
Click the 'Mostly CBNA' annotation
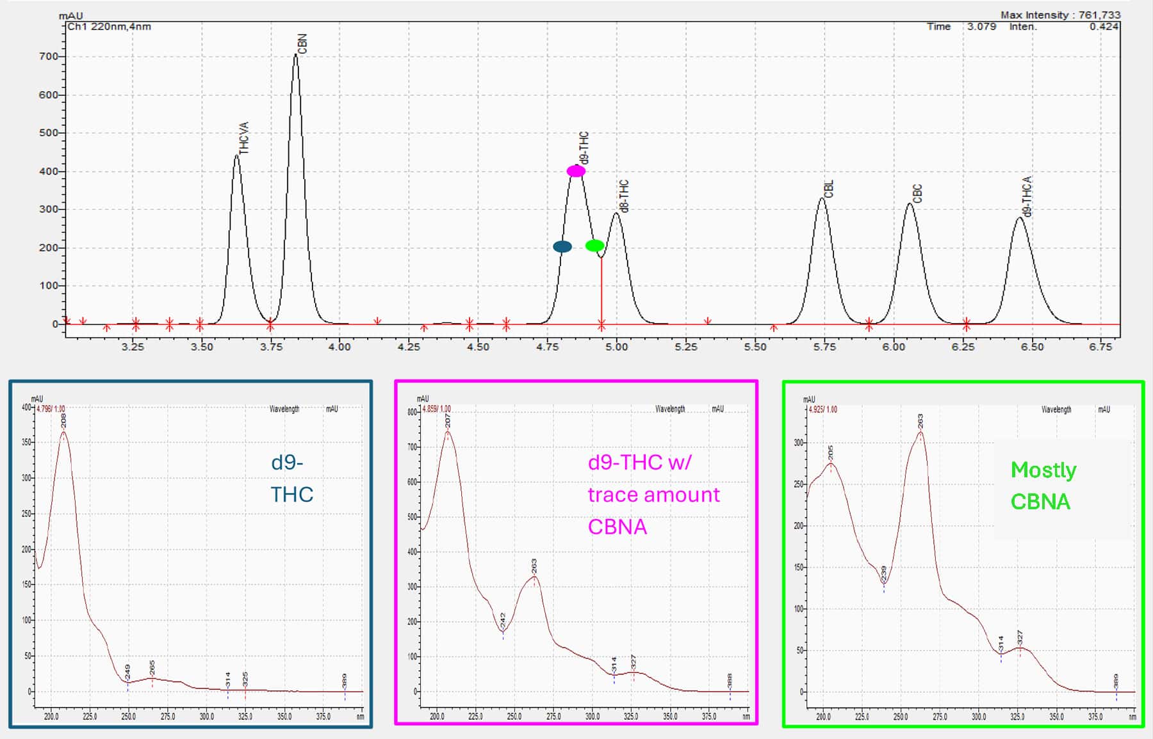(1042, 485)
